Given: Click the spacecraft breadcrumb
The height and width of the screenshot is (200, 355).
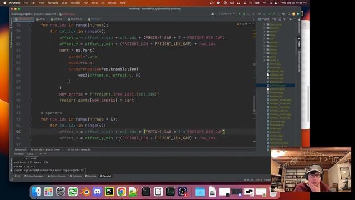Looking at the screenshot, I should [50, 14].
